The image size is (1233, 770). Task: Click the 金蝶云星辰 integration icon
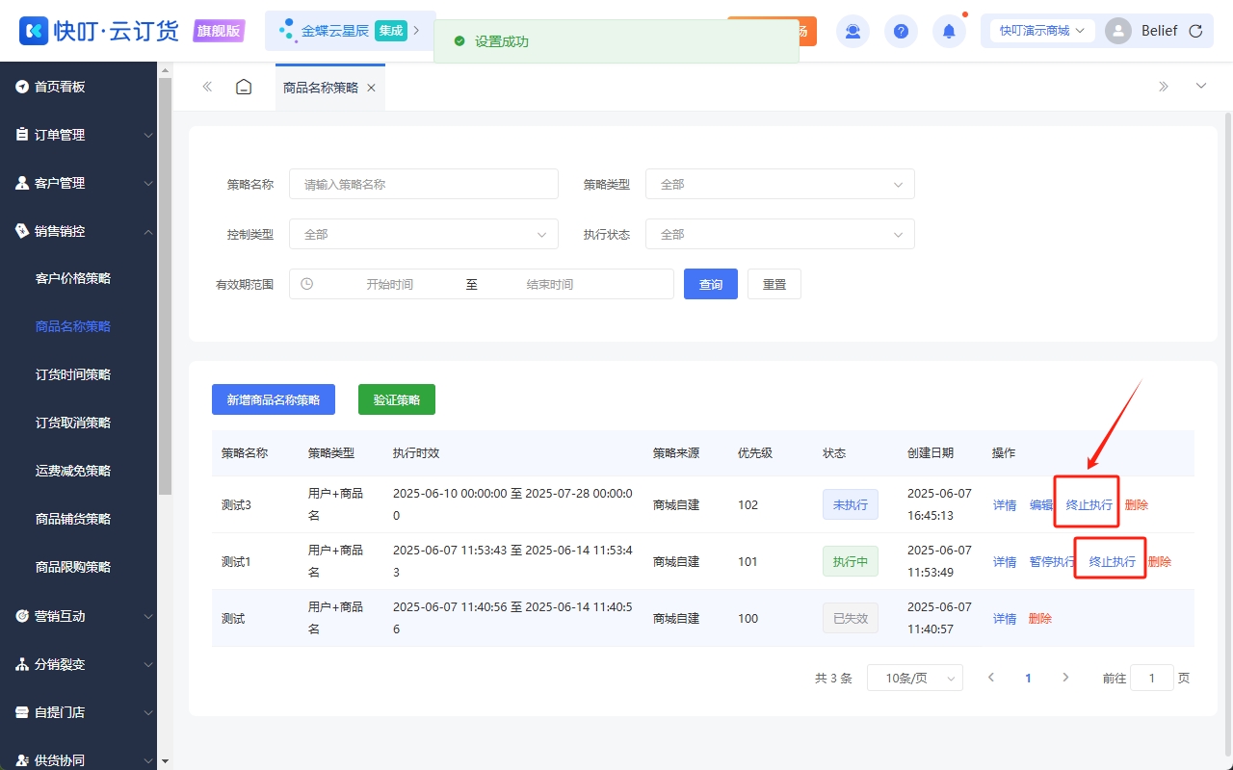point(287,31)
